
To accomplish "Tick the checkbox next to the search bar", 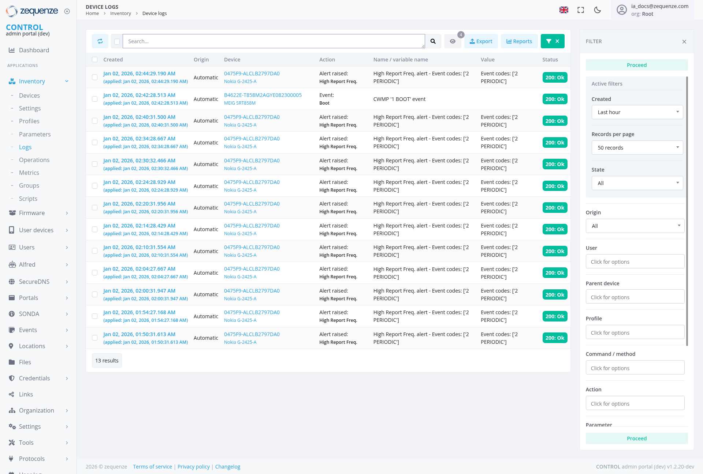I will click(116, 41).
